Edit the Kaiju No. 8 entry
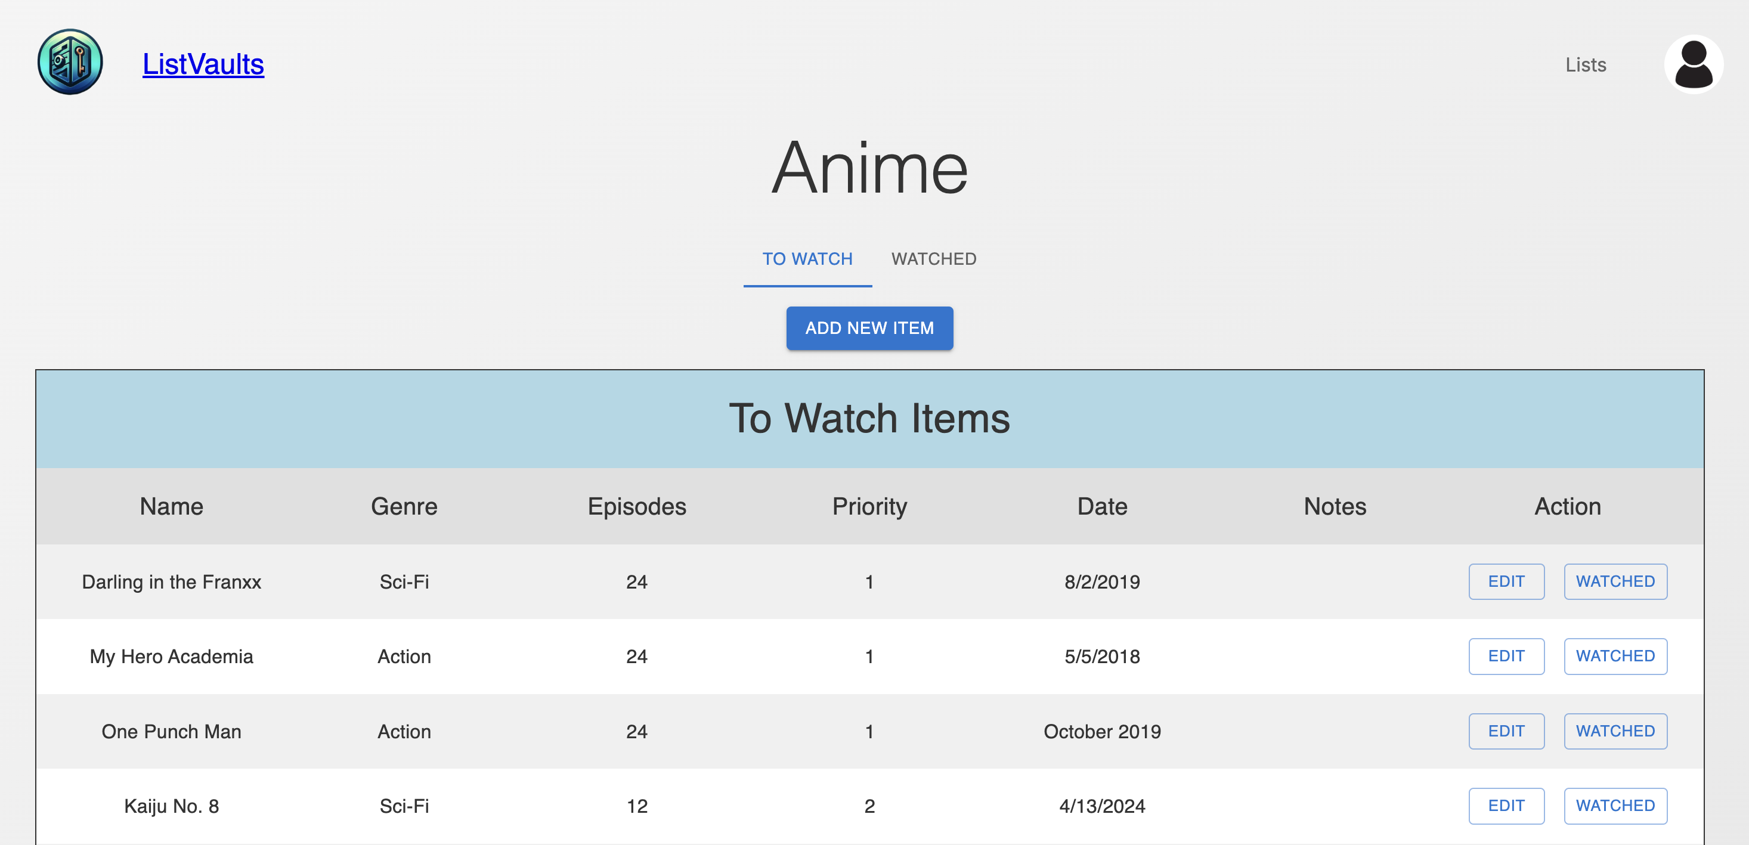 pos(1505,806)
